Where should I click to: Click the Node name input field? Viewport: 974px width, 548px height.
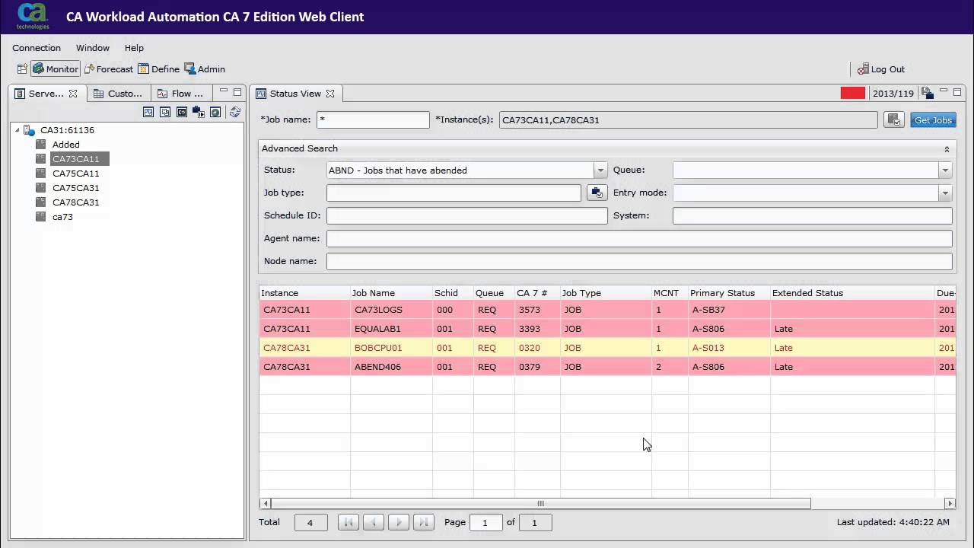tap(639, 262)
